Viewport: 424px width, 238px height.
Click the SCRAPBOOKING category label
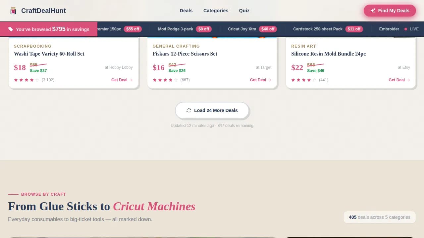[x=33, y=46]
